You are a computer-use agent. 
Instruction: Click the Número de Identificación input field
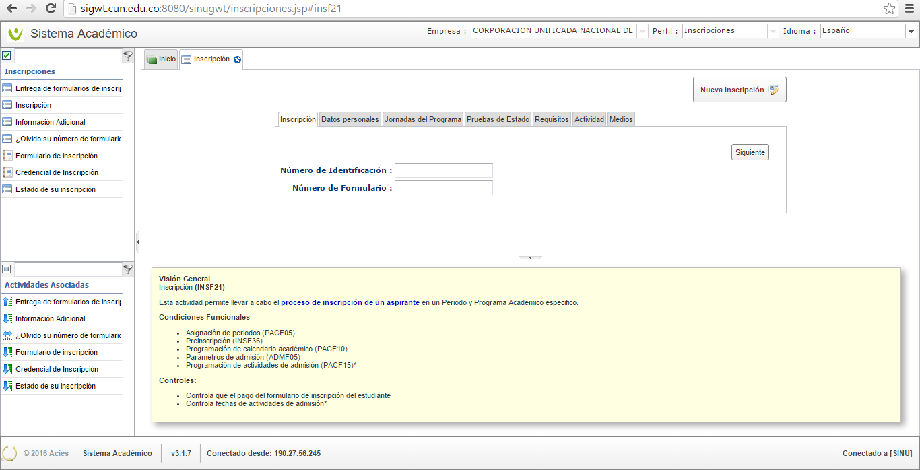coord(443,170)
